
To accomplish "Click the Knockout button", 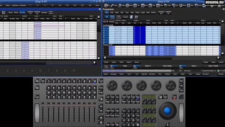I will [x=152, y=74].
